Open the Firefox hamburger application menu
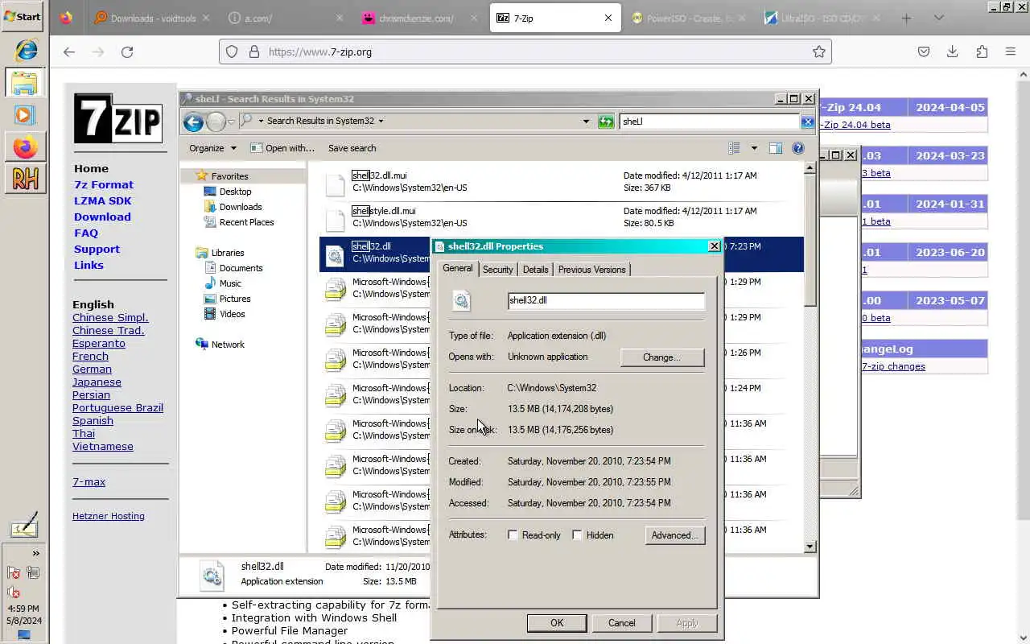The image size is (1030, 644). tap(1011, 52)
